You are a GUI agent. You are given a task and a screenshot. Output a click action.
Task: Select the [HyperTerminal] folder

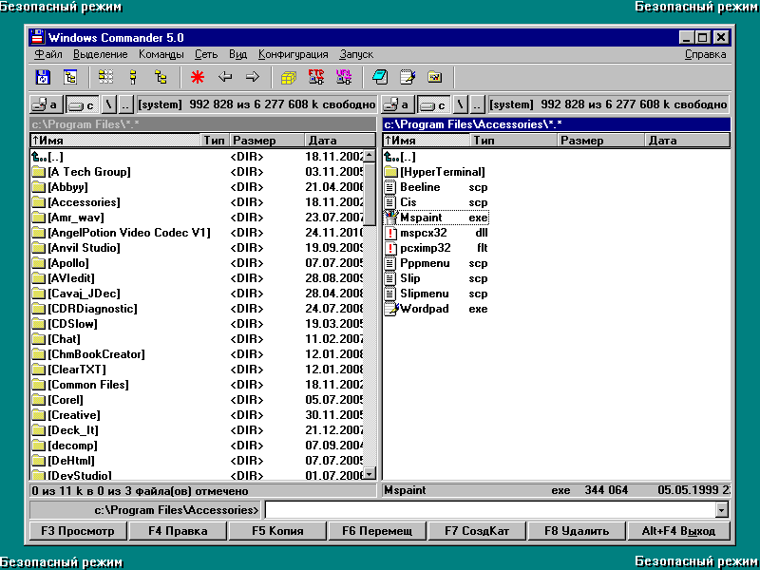coord(435,172)
